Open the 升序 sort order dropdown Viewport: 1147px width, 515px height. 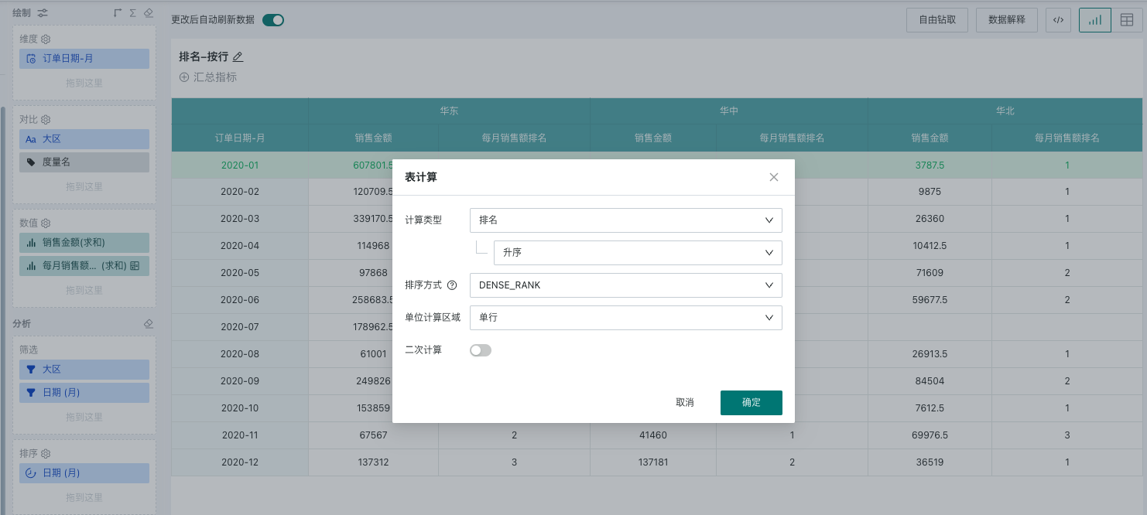[637, 253]
